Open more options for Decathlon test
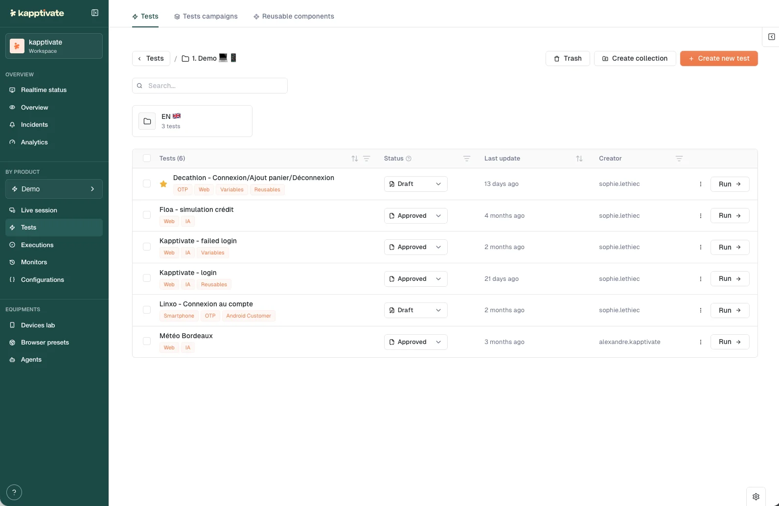Viewport: 779px width, 506px height. pos(701,184)
